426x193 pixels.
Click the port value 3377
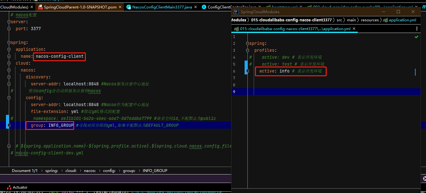click(x=36, y=29)
